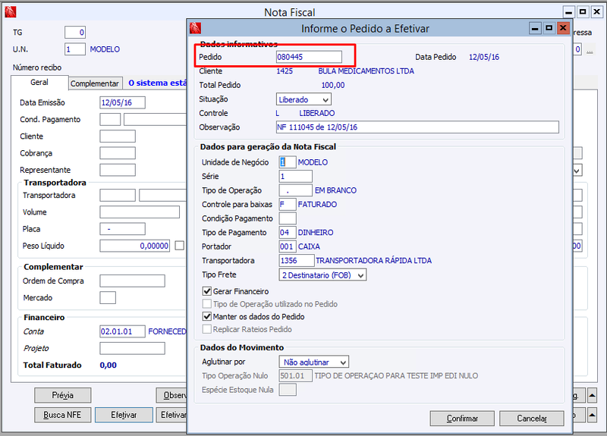Click the Placa input field
The image size is (607, 436).
tap(122, 229)
